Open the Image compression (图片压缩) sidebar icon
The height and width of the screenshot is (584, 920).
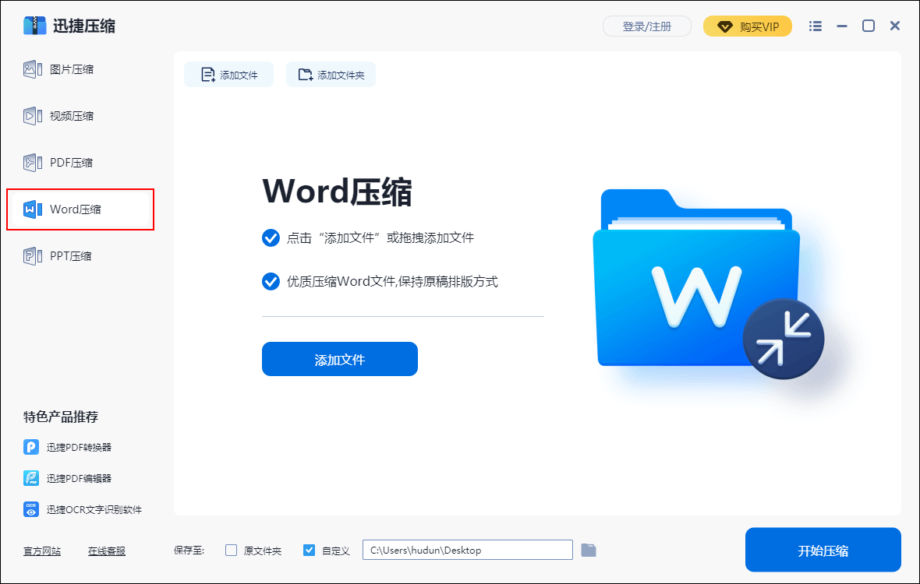coord(32,69)
